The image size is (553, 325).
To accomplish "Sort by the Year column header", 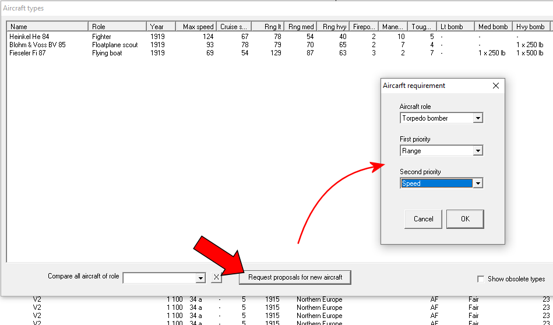I will 162,27.
